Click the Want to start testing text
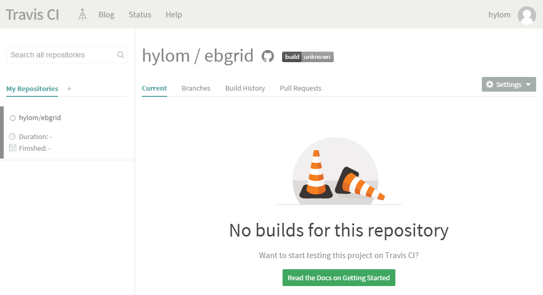The width and height of the screenshot is (543, 295). pos(338,255)
